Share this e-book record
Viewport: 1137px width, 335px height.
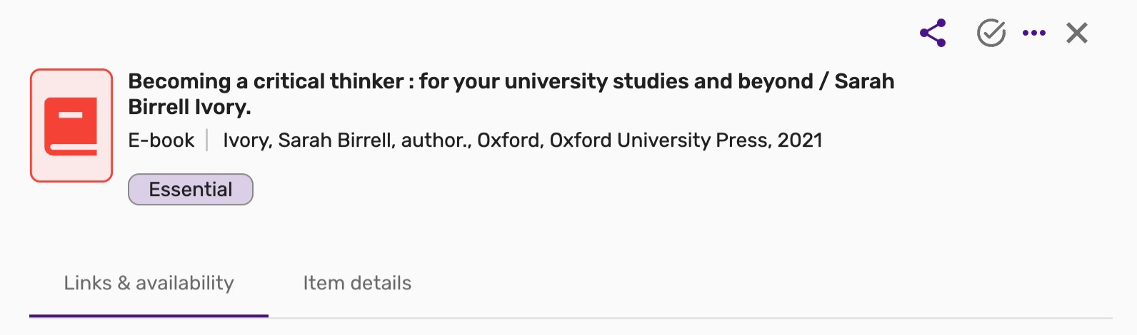[933, 33]
